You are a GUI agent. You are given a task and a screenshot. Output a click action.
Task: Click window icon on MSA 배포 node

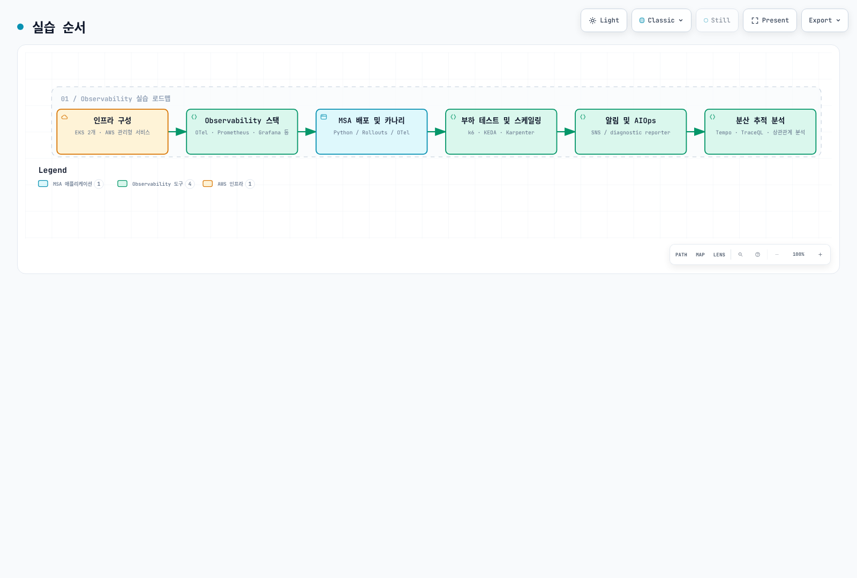pos(324,117)
